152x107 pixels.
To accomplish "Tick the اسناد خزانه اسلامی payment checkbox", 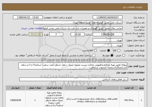I will [x=94, y=55].
